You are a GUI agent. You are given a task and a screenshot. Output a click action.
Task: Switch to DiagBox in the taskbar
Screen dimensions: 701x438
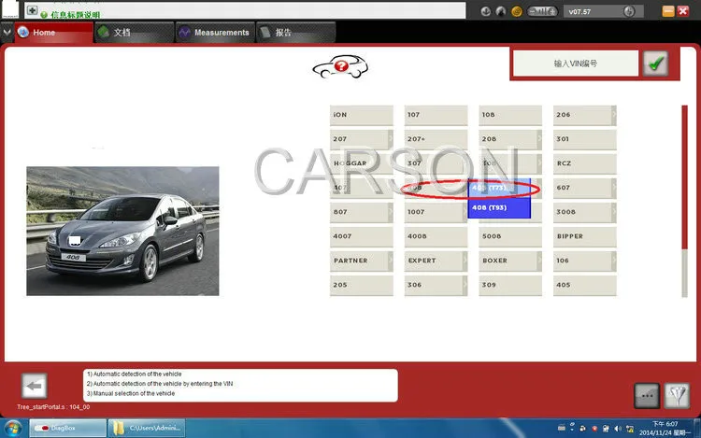[x=68, y=428]
